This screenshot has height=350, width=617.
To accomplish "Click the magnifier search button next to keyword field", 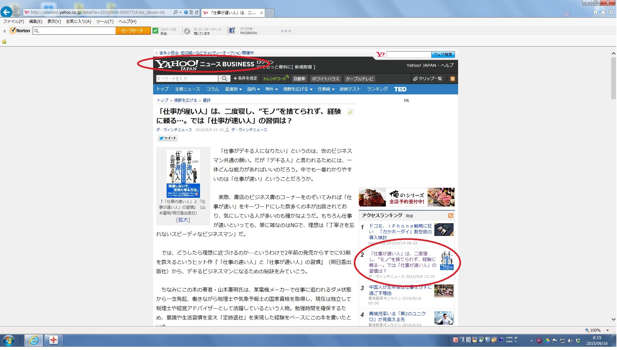I will [x=225, y=79].
